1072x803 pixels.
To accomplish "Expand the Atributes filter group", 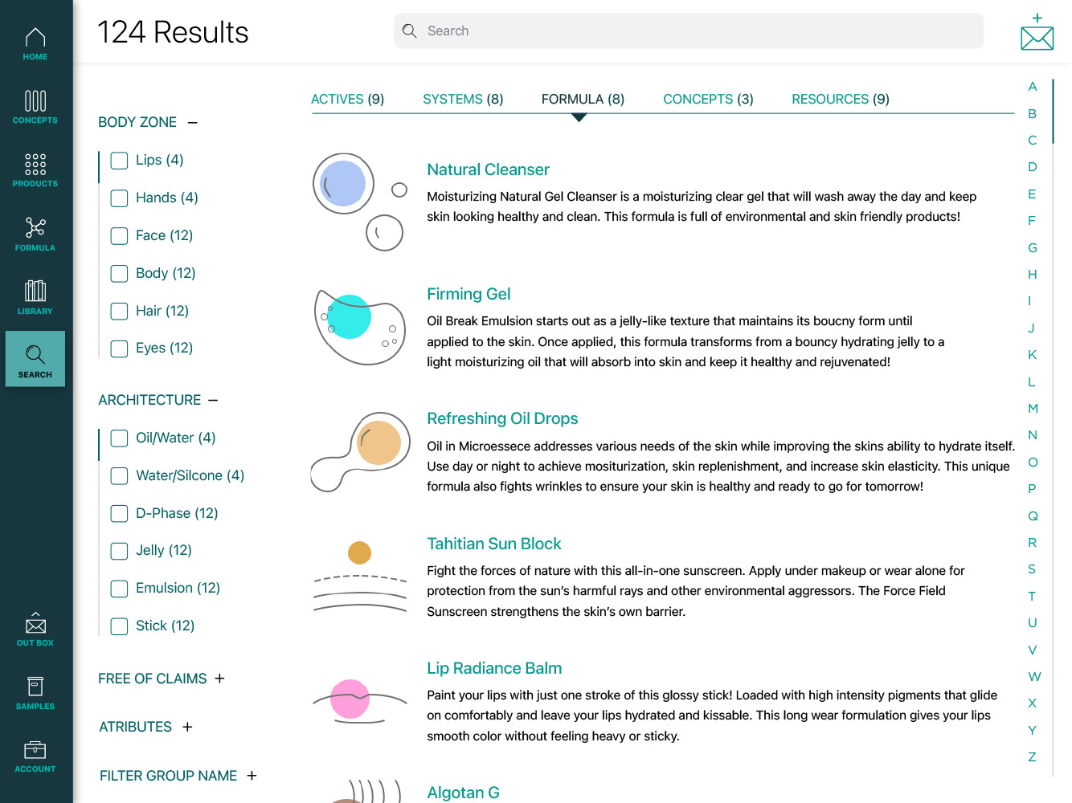I will point(187,727).
